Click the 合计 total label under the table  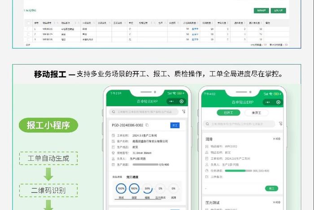(28, 45)
